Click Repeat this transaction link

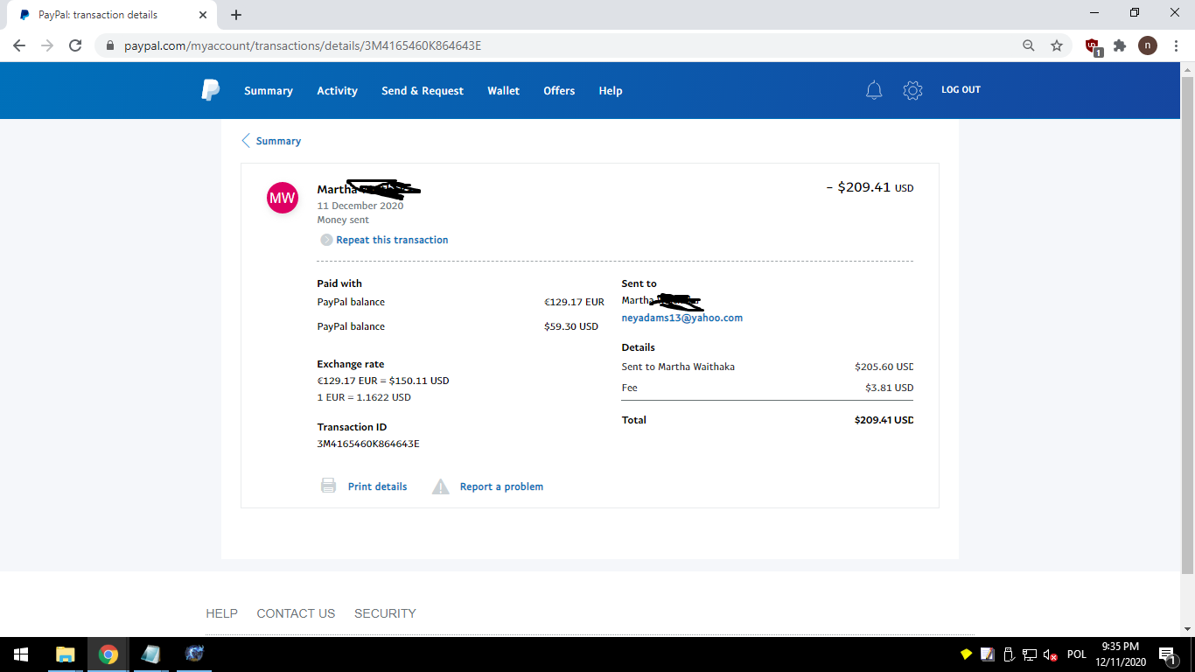click(x=392, y=240)
